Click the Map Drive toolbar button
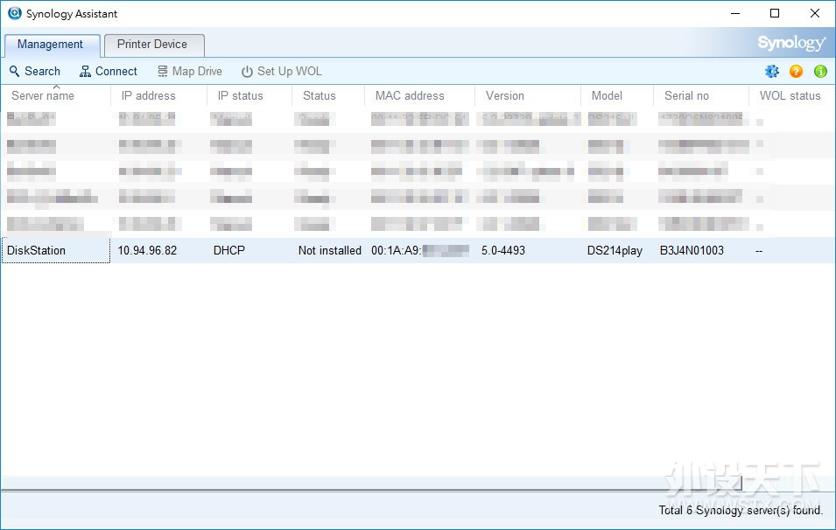Viewport: 836px width, 530px height. pyautogui.click(x=190, y=72)
